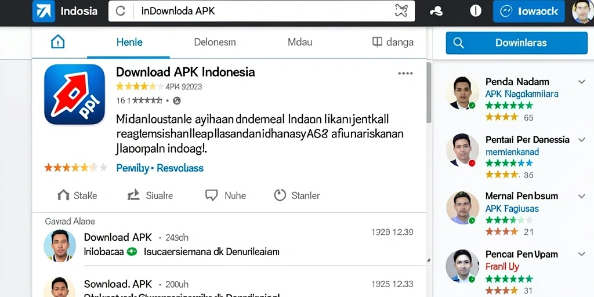This screenshot has height=297, width=594.
Task: Click the orange star rating above Stake
Action: click(x=76, y=168)
